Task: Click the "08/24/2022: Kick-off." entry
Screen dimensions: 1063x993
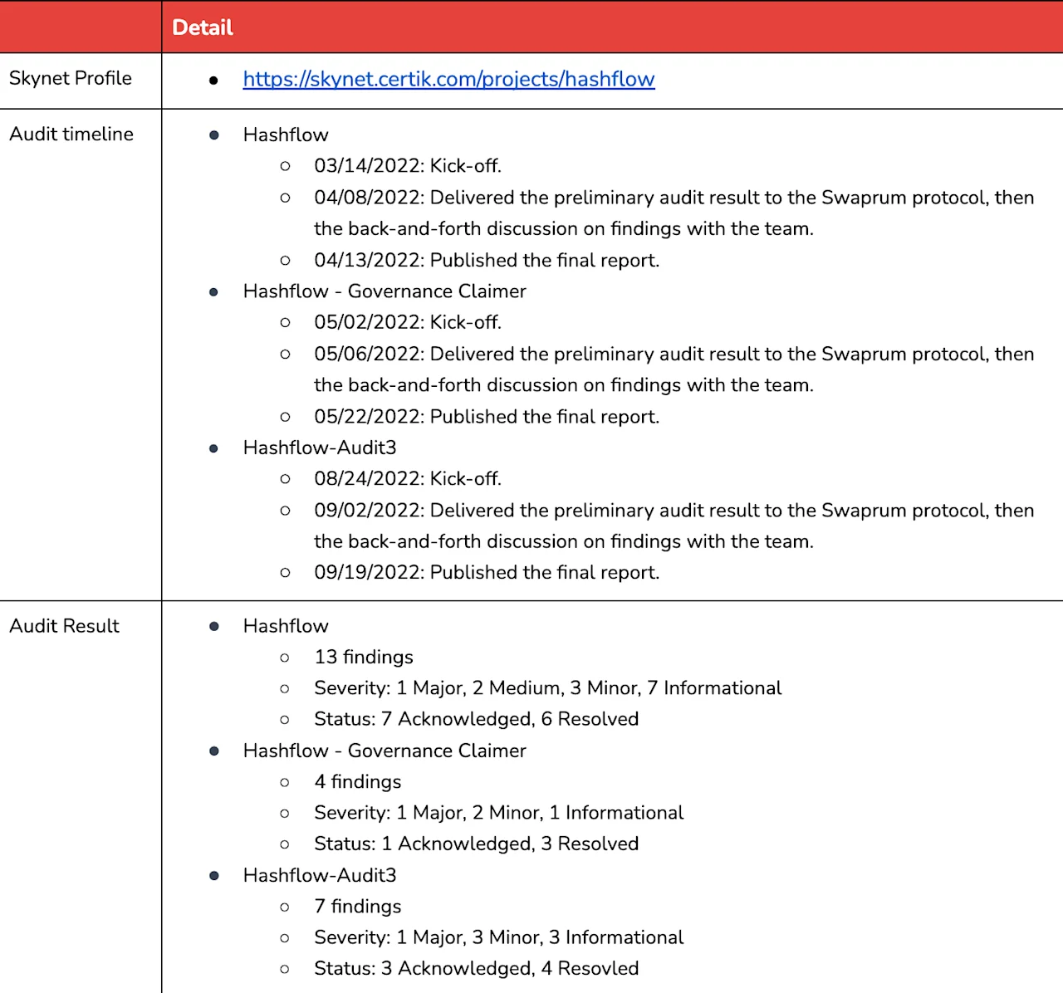Action: click(408, 479)
